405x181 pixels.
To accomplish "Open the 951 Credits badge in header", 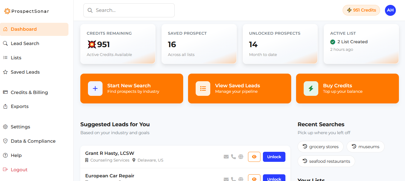I will click(x=361, y=10).
